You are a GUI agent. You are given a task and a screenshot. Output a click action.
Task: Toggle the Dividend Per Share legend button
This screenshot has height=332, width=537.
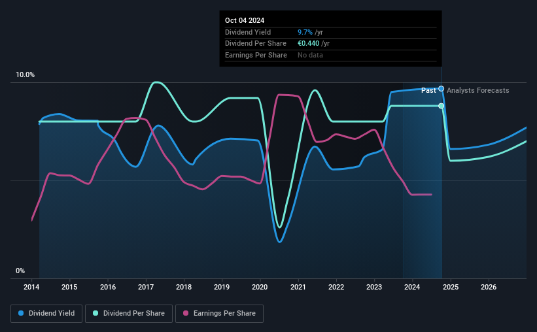pyautogui.click(x=129, y=314)
